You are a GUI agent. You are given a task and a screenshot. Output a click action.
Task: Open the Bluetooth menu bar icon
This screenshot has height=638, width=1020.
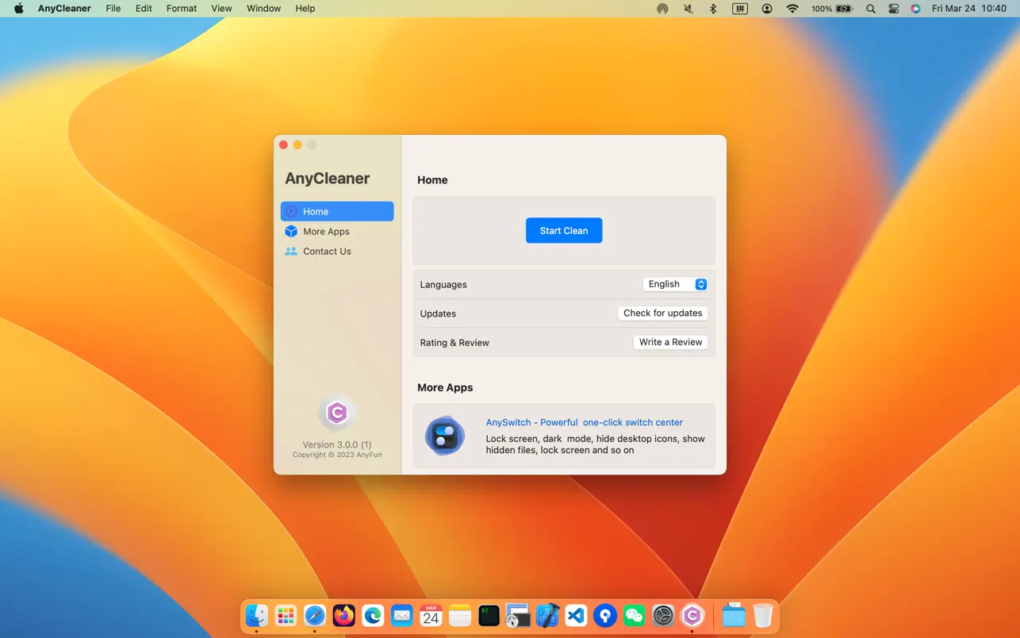[x=712, y=9]
